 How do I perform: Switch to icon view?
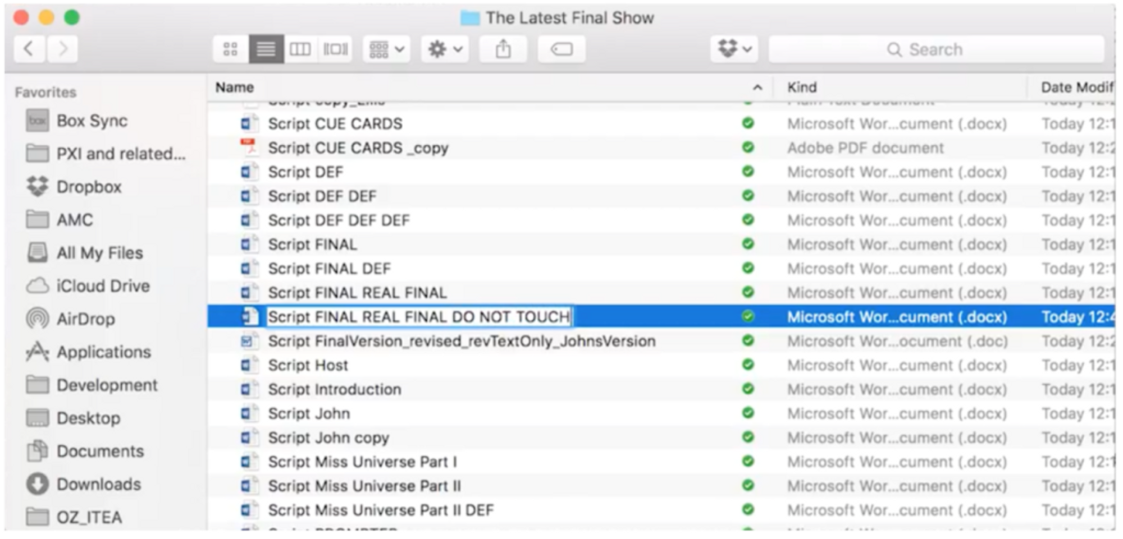pyautogui.click(x=231, y=49)
